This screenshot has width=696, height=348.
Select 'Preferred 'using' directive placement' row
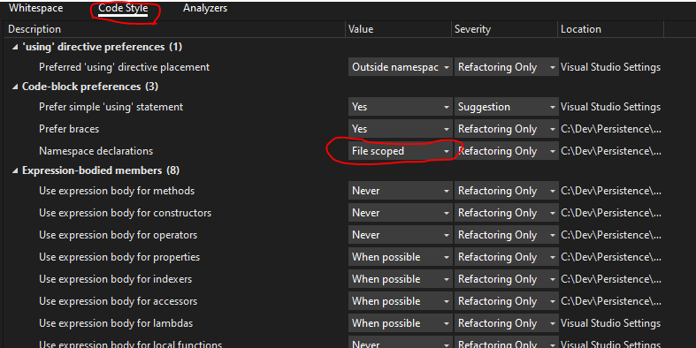click(125, 67)
